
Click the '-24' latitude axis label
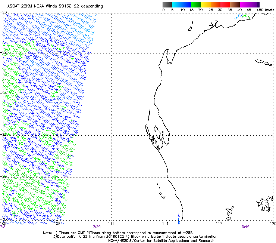tap(3, 93)
